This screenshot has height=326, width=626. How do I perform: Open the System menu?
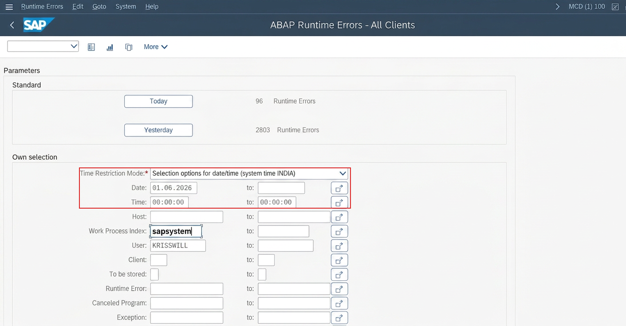tap(126, 7)
